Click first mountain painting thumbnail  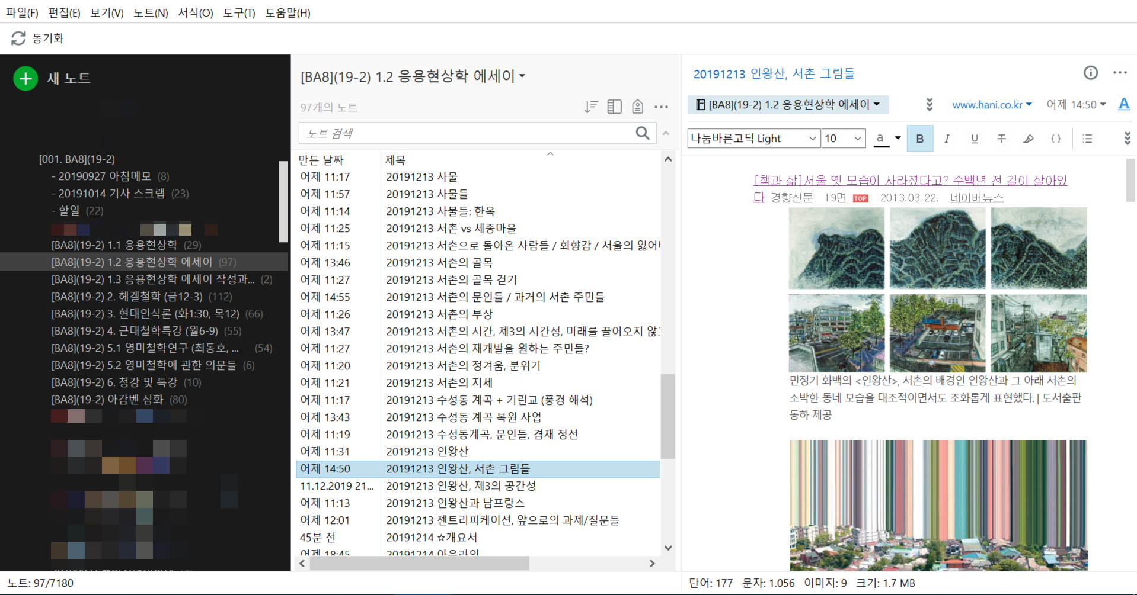[836, 248]
